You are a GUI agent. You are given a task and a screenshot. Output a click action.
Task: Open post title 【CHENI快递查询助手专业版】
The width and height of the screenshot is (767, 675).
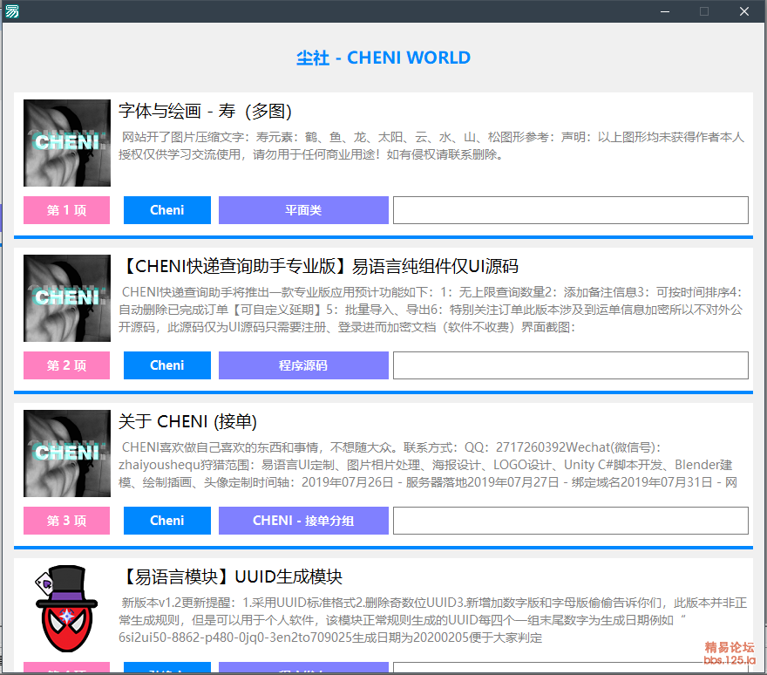coord(319,266)
